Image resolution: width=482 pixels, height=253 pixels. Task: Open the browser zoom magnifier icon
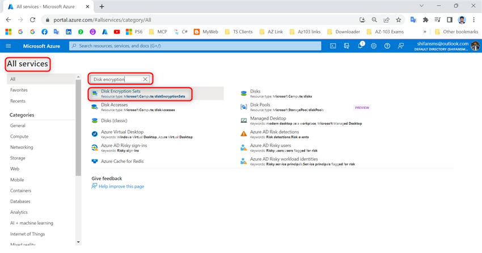374,20
